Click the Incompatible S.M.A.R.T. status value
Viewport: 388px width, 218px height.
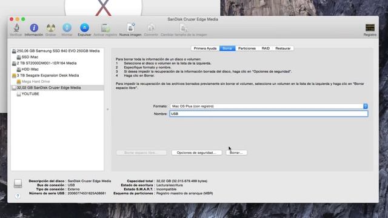[x=166, y=190]
